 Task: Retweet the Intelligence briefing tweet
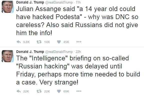(39, 91)
